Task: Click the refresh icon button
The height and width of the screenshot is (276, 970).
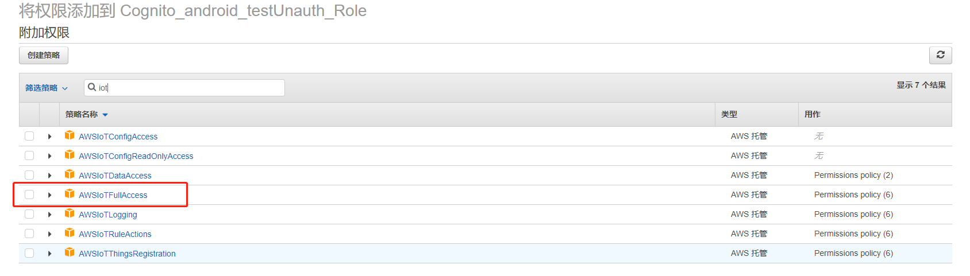Action: click(x=940, y=55)
